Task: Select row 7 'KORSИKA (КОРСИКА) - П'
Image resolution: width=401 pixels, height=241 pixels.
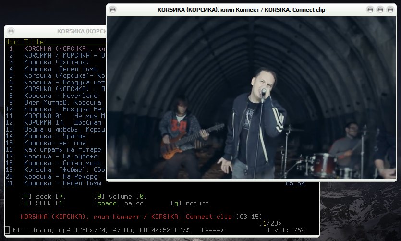Action: point(55,89)
